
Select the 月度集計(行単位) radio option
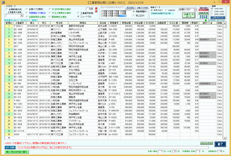tap(27, 13)
